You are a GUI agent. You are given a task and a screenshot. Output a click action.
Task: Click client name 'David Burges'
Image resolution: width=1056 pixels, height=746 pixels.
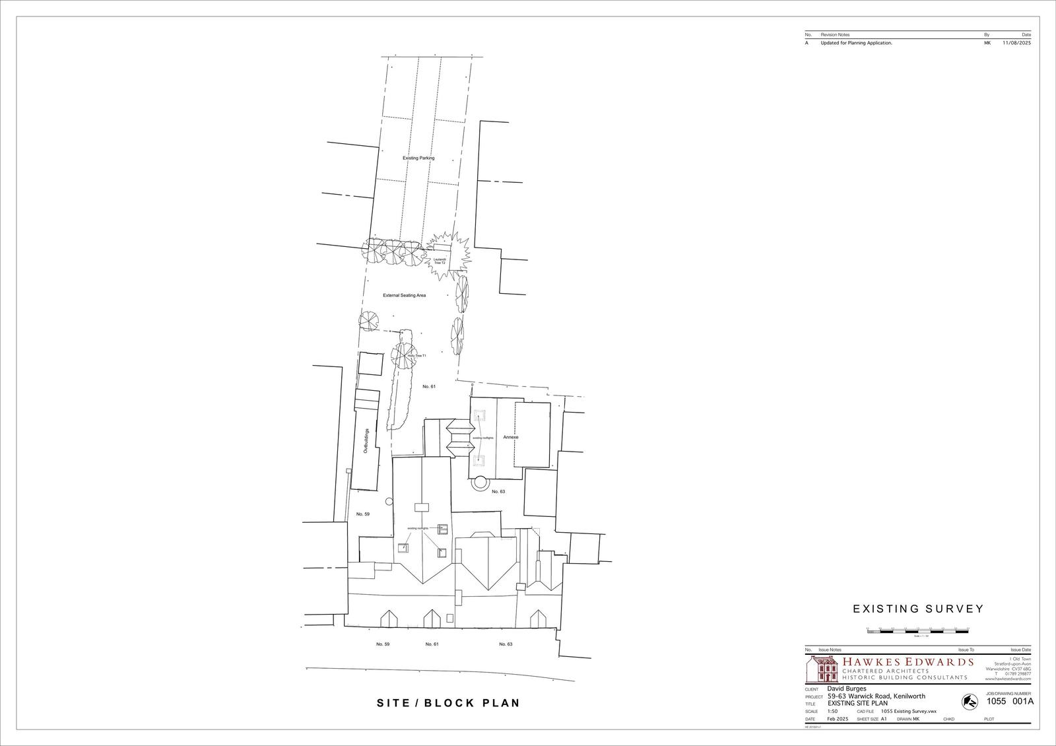click(847, 689)
